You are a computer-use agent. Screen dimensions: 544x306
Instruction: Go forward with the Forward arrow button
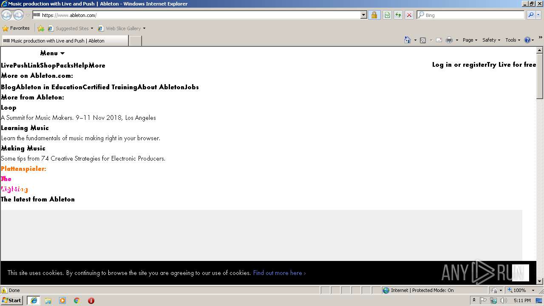[x=18, y=15]
